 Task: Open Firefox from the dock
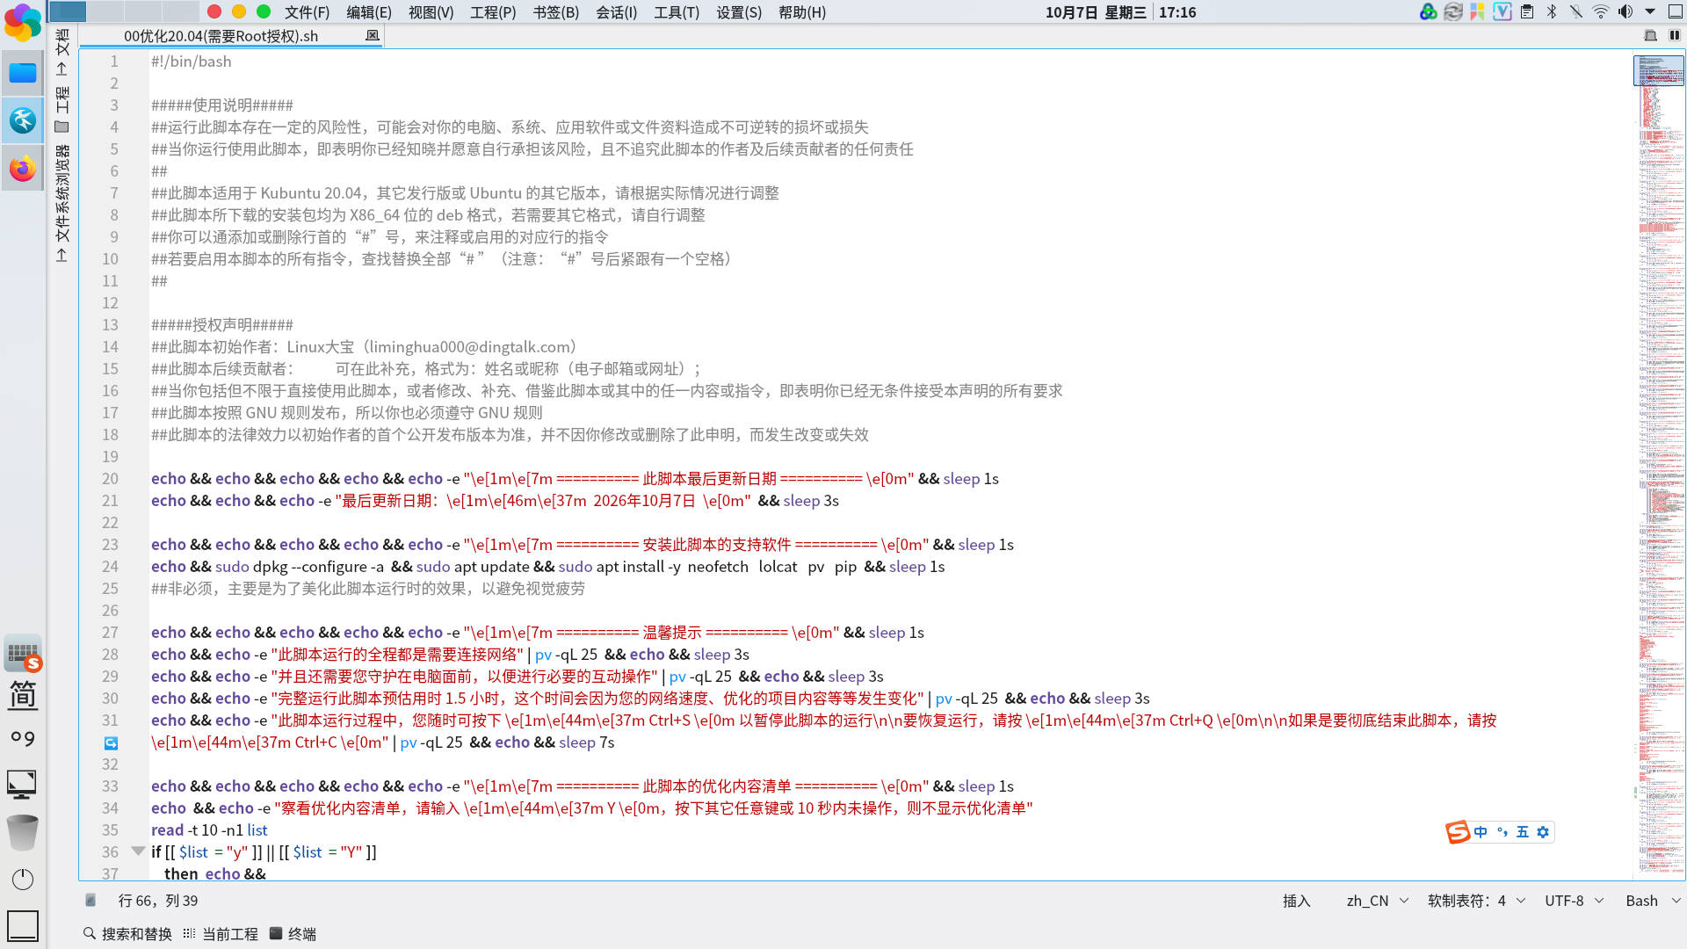tap(23, 169)
